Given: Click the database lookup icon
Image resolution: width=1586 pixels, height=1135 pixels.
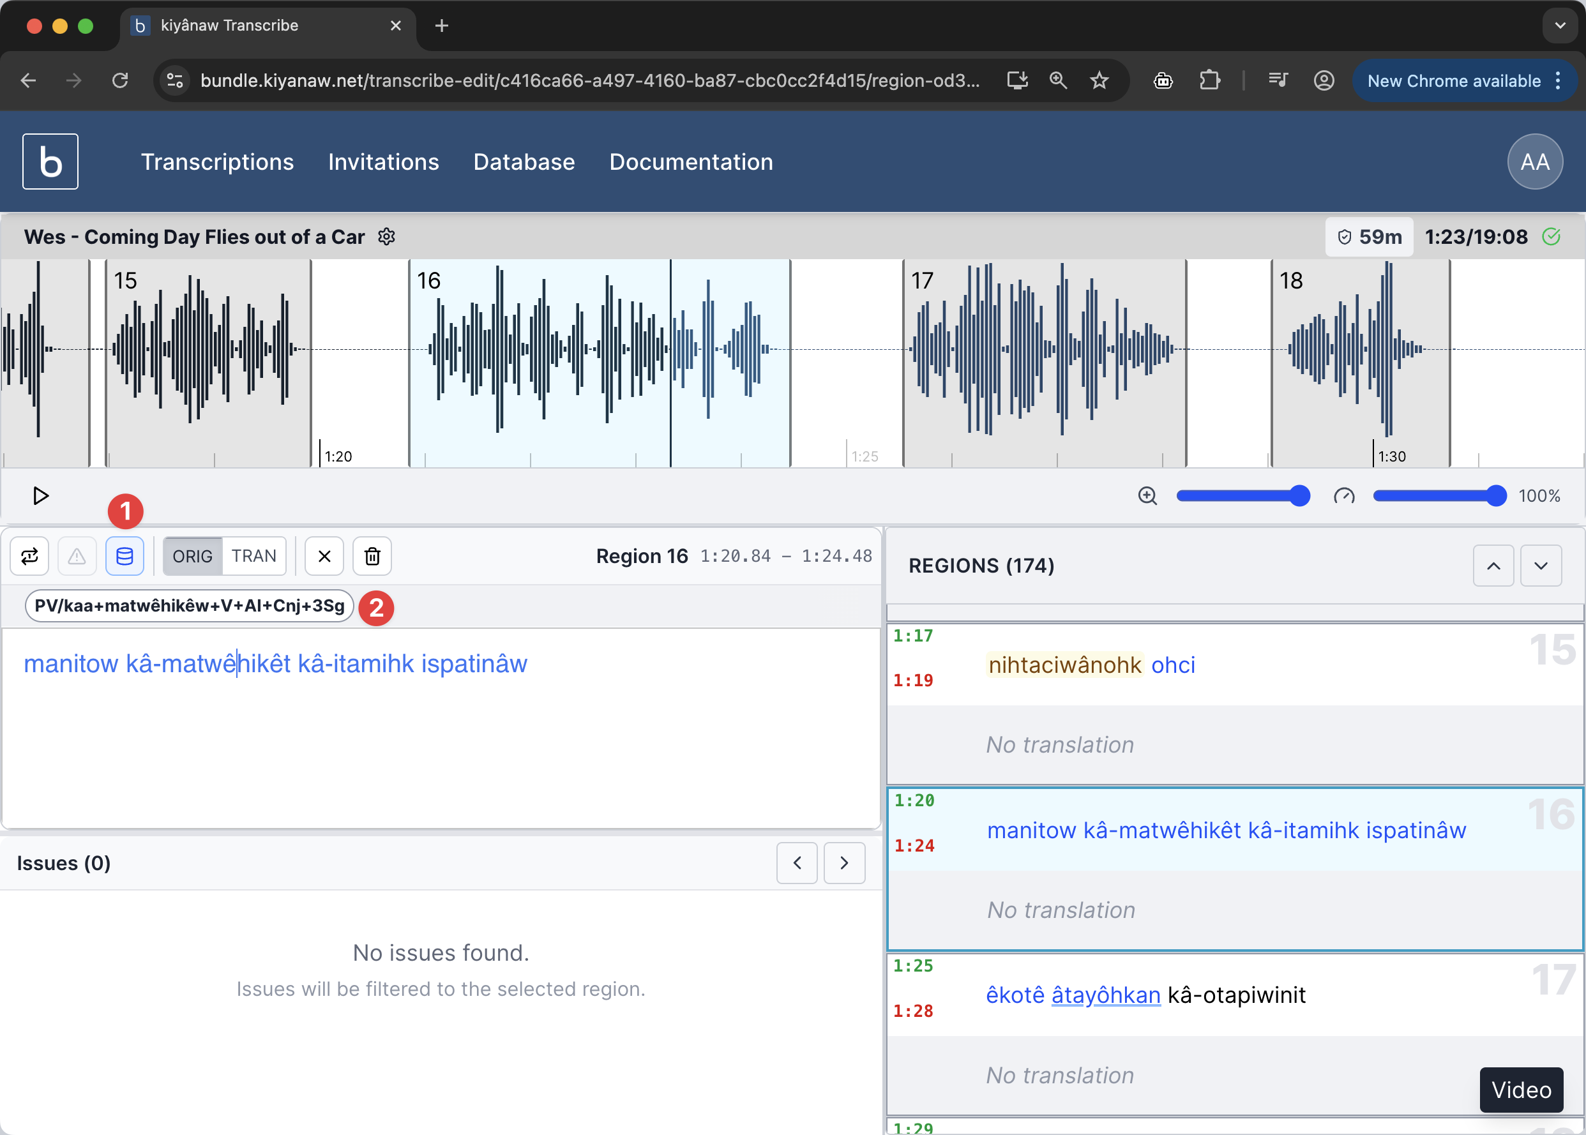Looking at the screenshot, I should [x=125, y=555].
